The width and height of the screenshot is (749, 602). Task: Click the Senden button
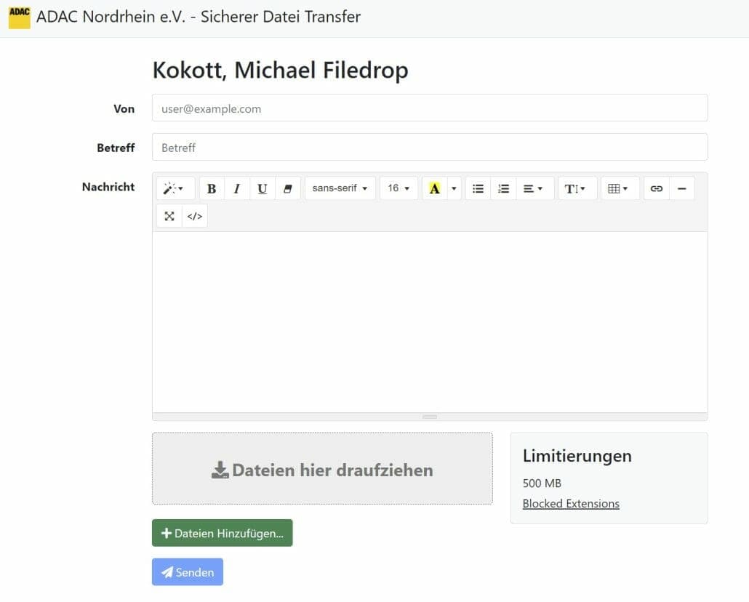[x=188, y=572]
